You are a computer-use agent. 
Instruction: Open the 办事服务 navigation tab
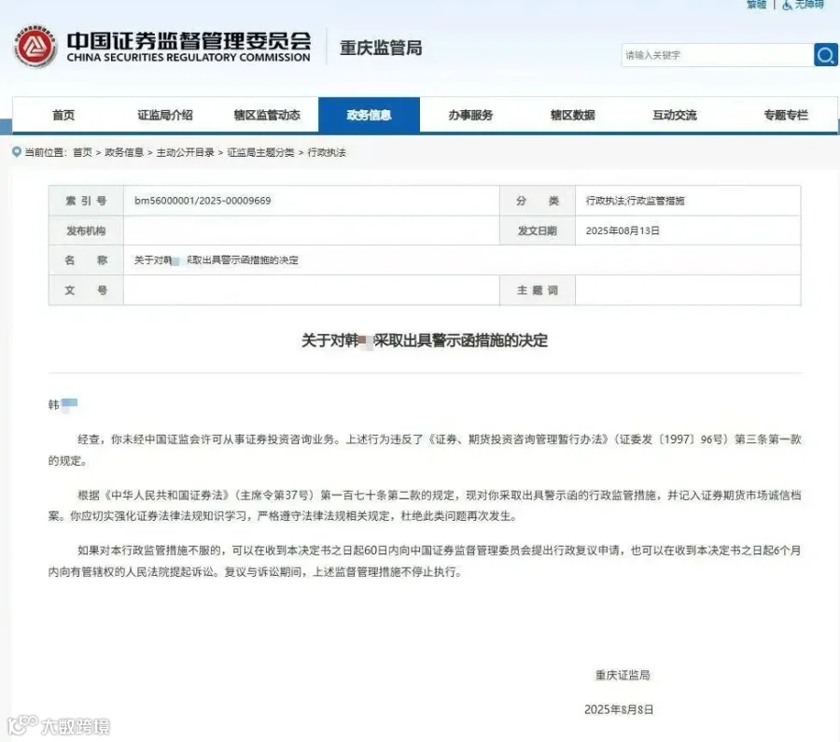(470, 115)
